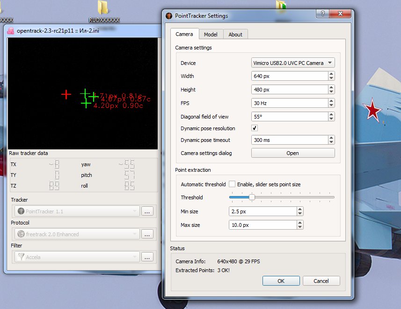Decrease the Max size value
This screenshot has height=309, width=401.
point(300,227)
